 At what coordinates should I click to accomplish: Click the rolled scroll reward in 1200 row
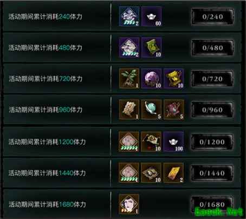151,141
